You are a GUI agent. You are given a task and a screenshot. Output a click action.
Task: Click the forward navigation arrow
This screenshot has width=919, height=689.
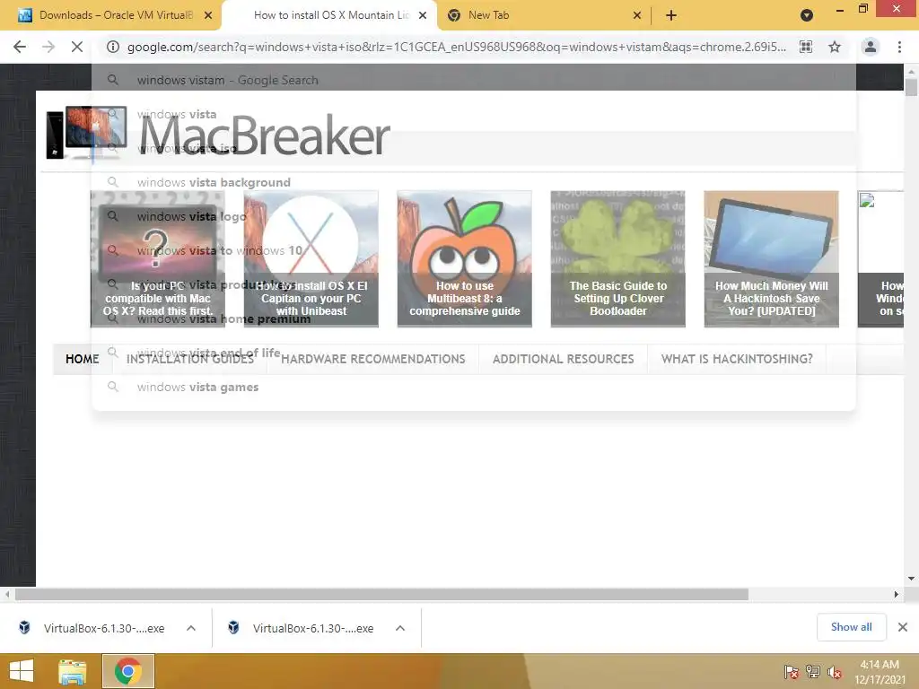coord(48,47)
